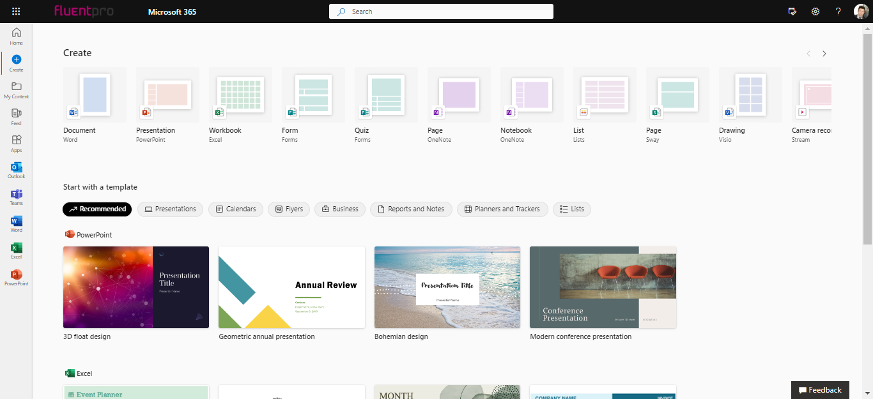Viewport: 873px width, 399px height.
Task: Open the Settings gear icon
Action: [815, 11]
